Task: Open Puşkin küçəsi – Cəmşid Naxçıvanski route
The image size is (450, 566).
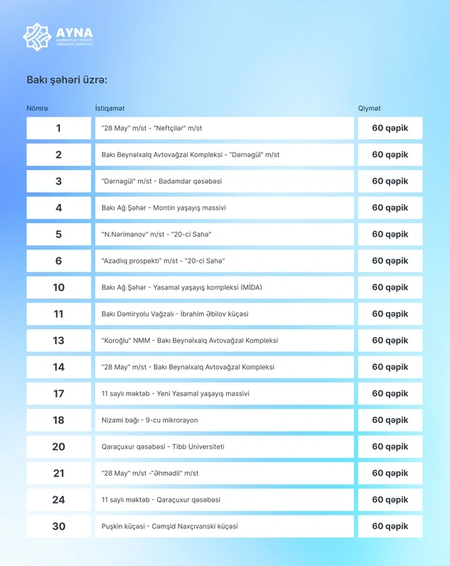Action: click(x=170, y=526)
